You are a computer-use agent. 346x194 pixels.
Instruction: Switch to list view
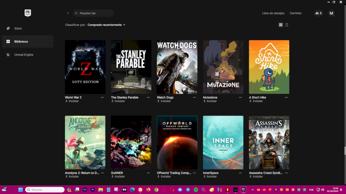287,25
